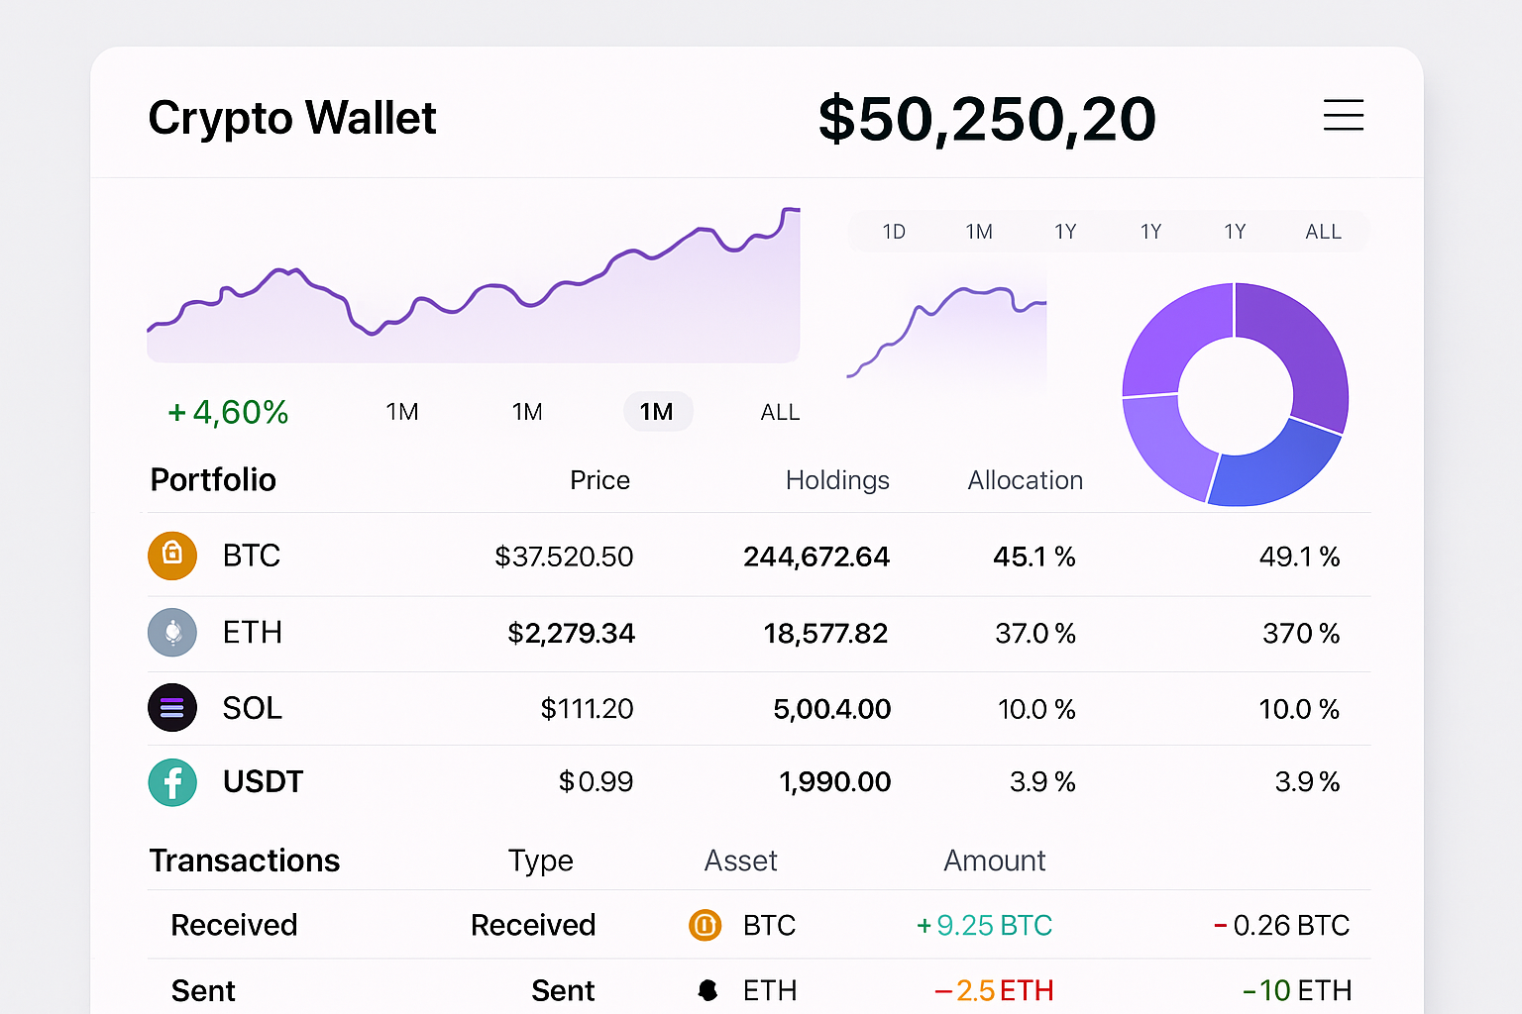The height and width of the screenshot is (1014, 1522).
Task: Click the purple donut allocation chart
Action: (x=1235, y=396)
